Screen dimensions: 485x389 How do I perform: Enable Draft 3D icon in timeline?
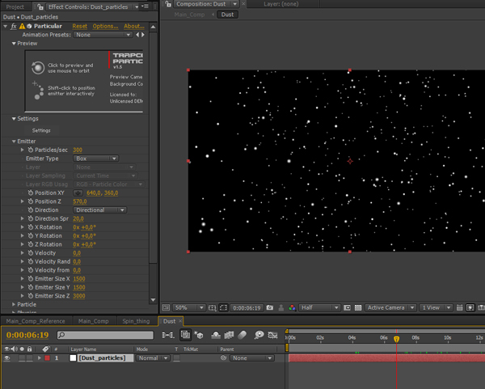(x=198, y=335)
